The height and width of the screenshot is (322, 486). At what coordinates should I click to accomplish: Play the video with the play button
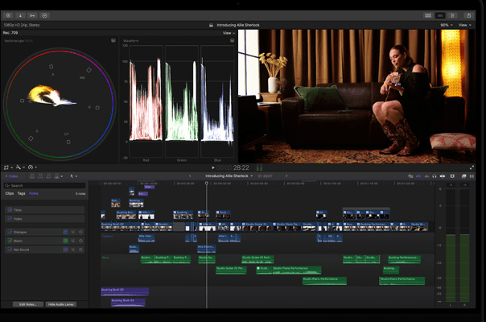coord(213,167)
